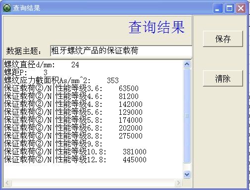Click the 性能等级6.8: 202000 row
The height and width of the screenshot is (190, 250).
coord(73,128)
